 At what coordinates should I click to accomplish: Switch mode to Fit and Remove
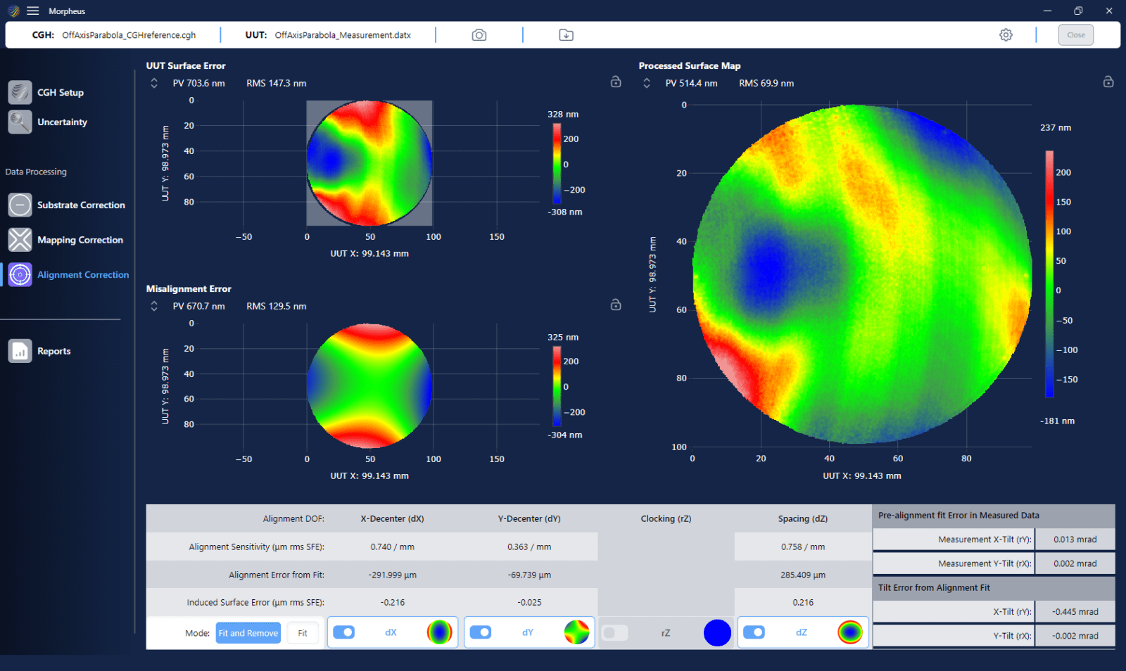(x=248, y=632)
